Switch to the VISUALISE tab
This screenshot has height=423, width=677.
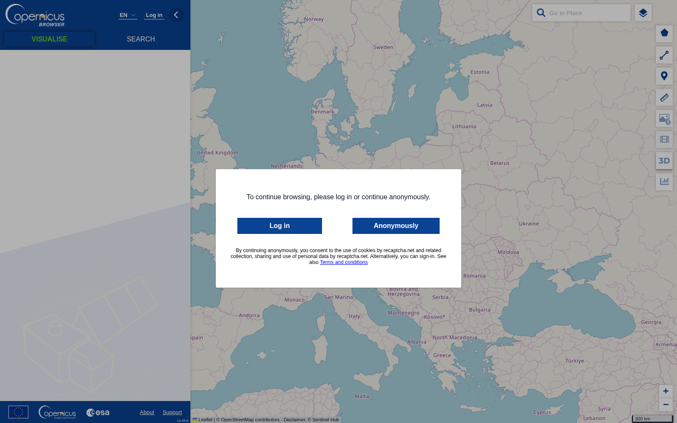[50, 39]
